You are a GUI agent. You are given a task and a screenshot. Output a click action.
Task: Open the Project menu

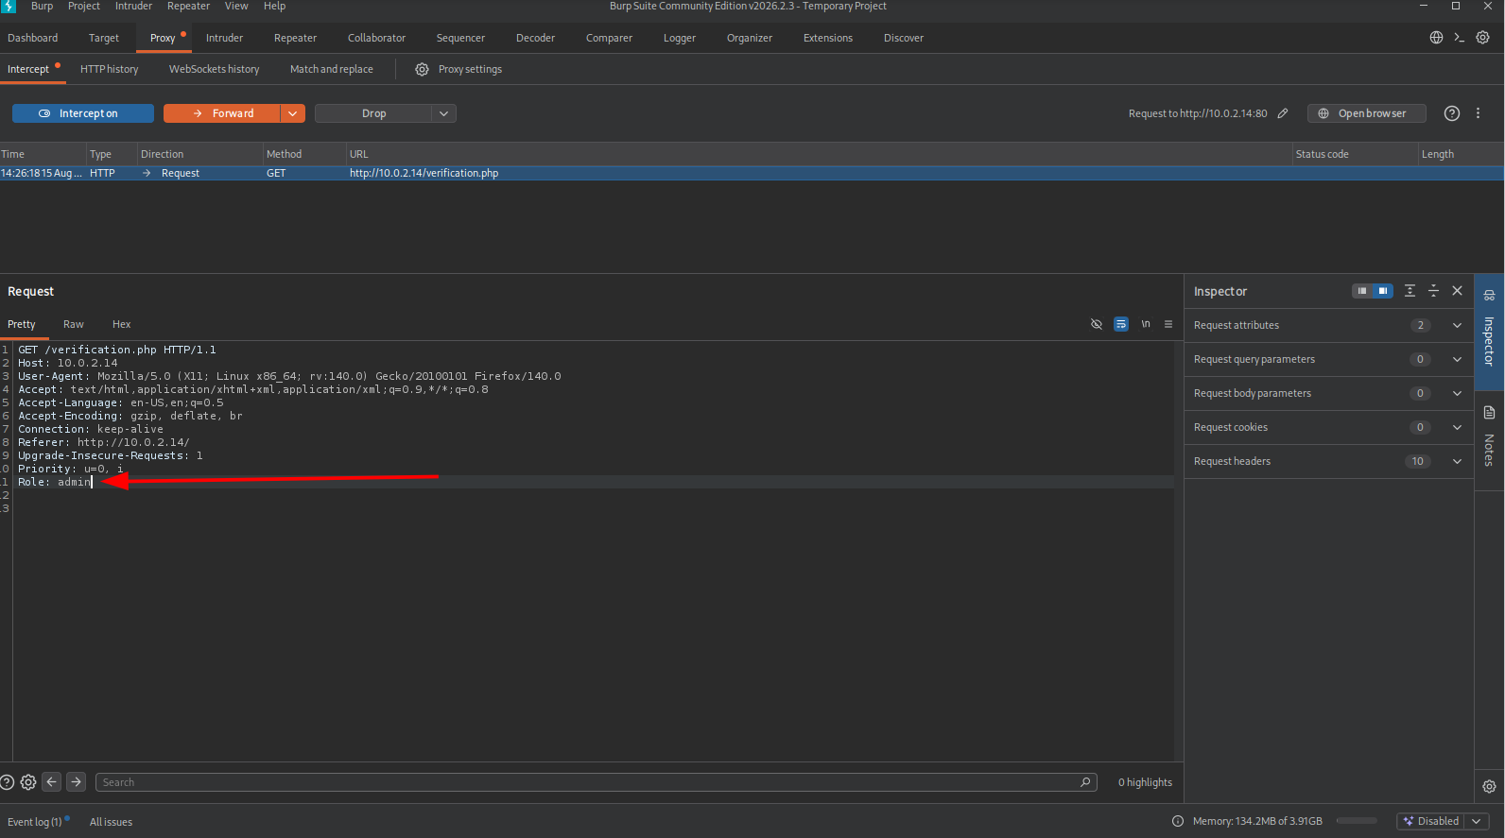point(84,6)
